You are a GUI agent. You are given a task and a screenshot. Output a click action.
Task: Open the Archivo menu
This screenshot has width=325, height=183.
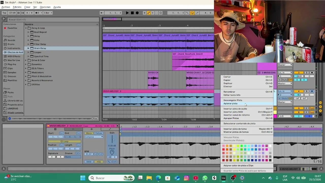point(6,7)
